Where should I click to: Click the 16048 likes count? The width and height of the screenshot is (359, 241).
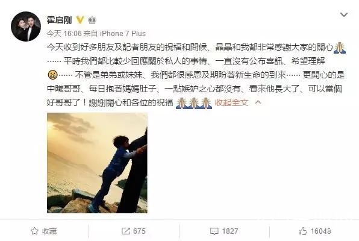click(x=321, y=231)
